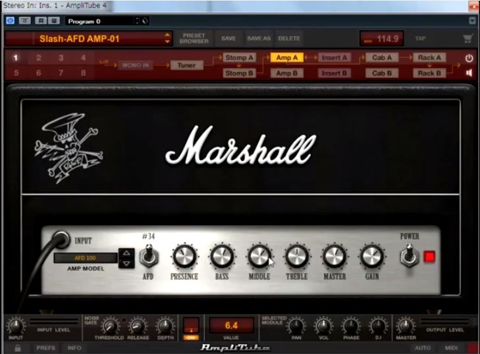Screen dimensions: 480x354
Task: Select signal chain preset 8
Action: pos(83,73)
